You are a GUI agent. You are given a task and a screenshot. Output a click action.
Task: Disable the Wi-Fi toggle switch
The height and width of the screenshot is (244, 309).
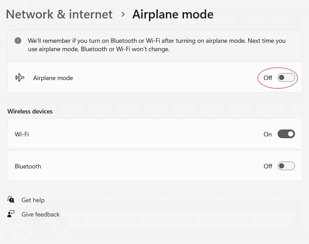(286, 134)
